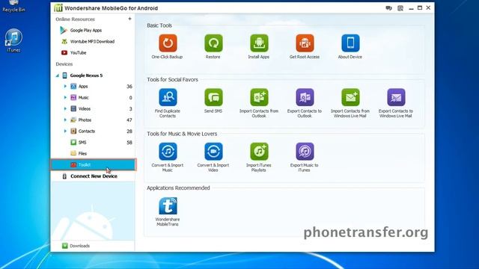Expand the Videos tree arrow
479x269 pixels.
65,108
